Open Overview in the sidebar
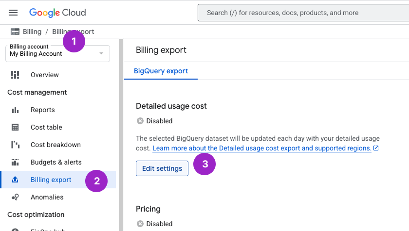The width and height of the screenshot is (409, 231). [x=58, y=75]
